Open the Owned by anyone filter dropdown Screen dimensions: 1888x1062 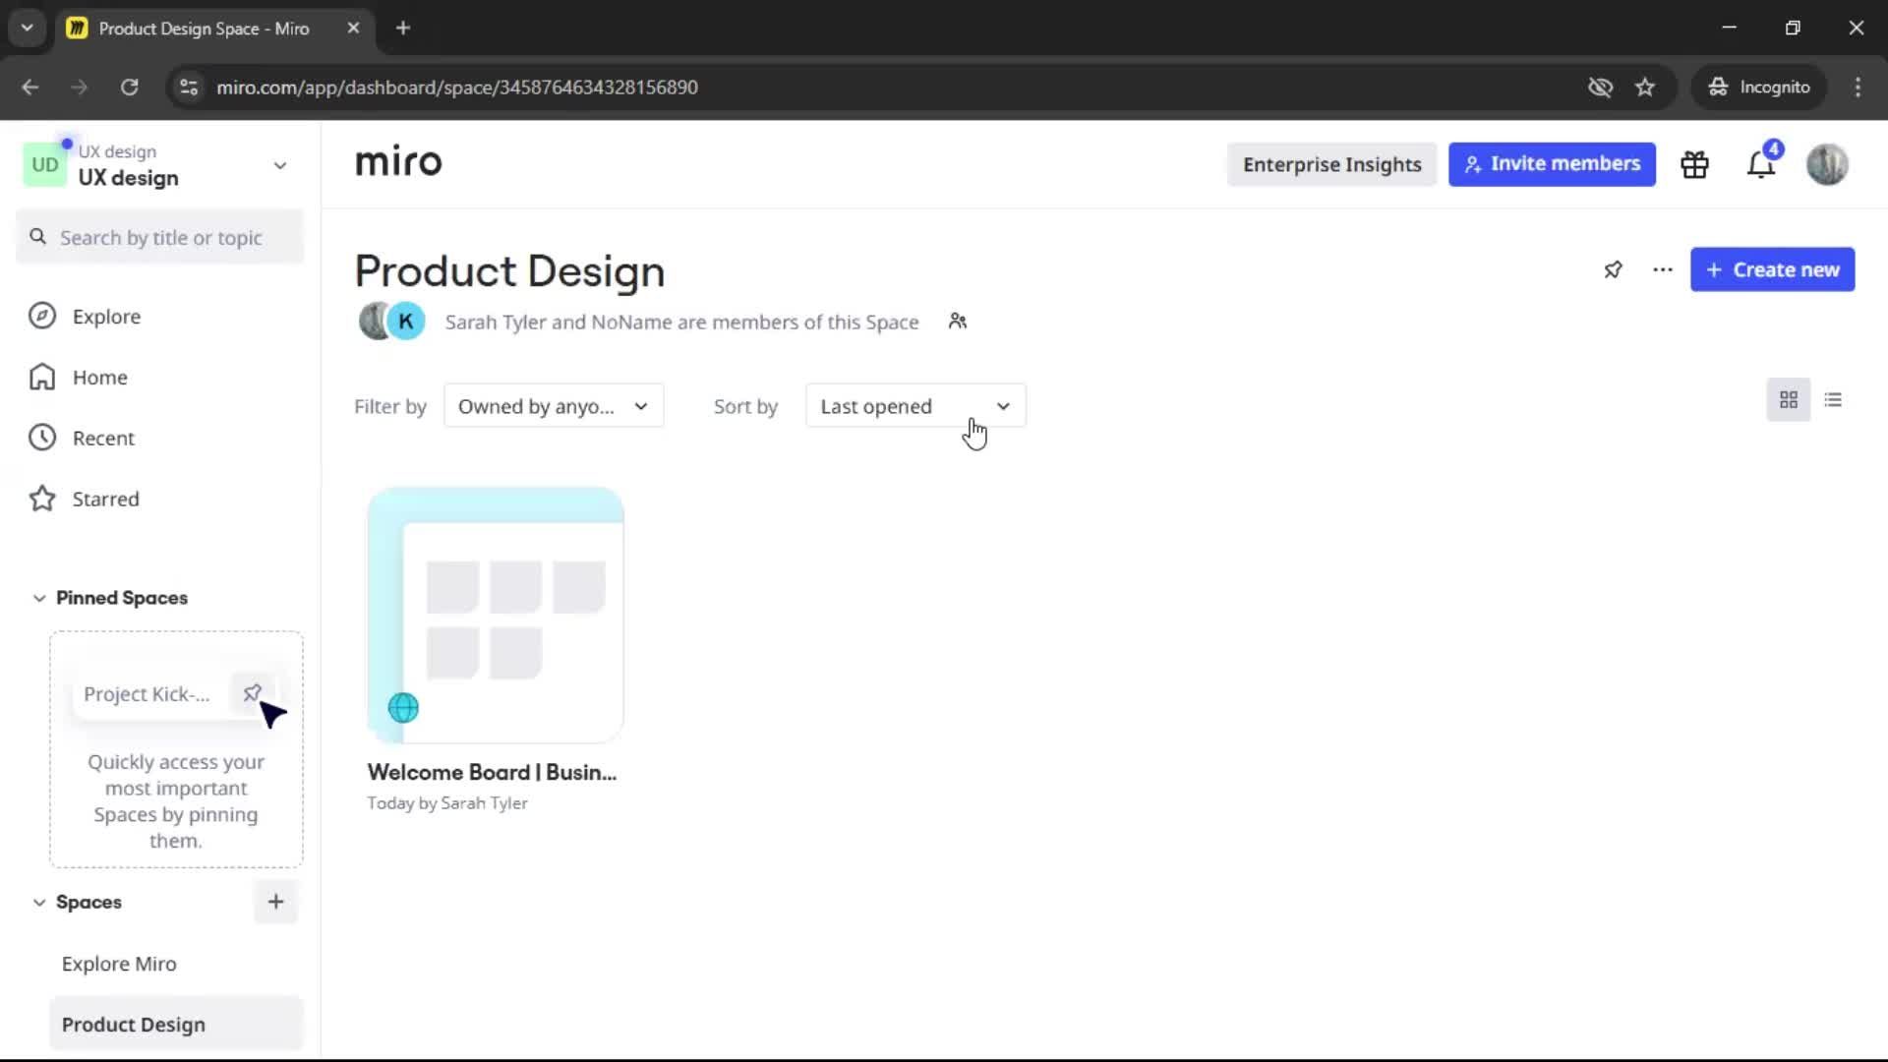(554, 406)
